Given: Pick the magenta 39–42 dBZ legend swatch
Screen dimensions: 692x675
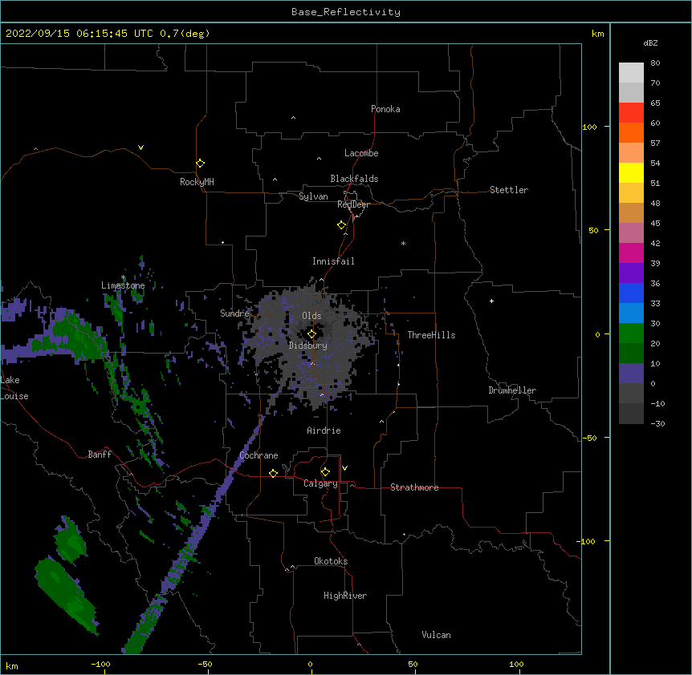Looking at the screenshot, I should pyautogui.click(x=631, y=253).
